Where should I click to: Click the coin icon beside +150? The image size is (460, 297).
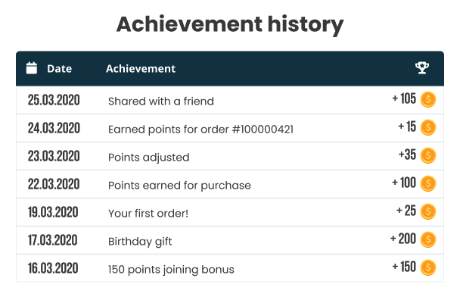coord(428,267)
